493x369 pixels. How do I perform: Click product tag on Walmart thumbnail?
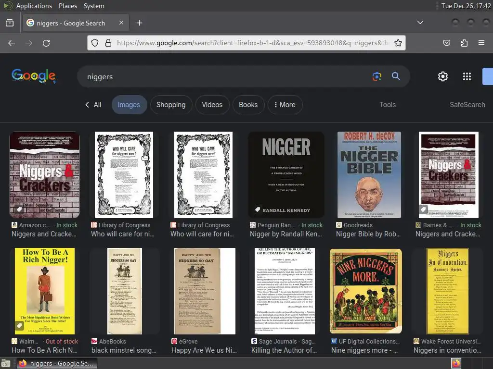(19, 326)
